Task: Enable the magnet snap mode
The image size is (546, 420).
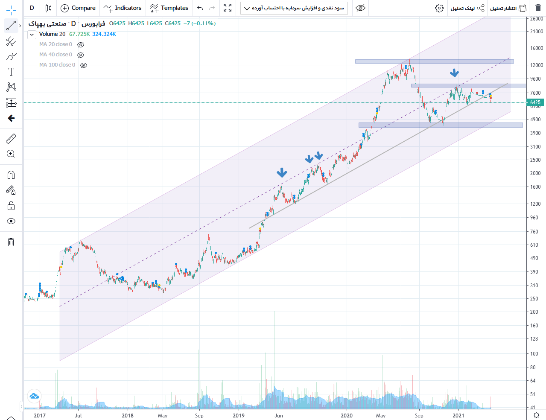Action: (x=11, y=175)
